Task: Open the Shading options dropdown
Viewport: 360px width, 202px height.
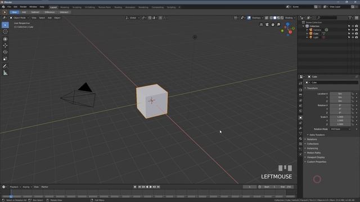Action: point(290,17)
